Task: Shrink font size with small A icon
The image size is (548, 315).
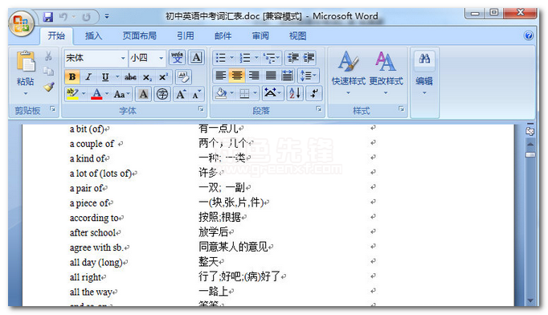Action: (x=196, y=94)
